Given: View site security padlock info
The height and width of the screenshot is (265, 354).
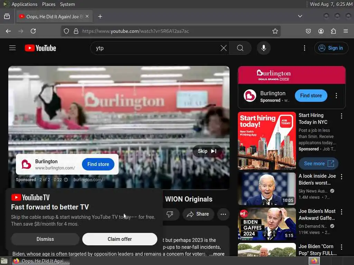Looking at the screenshot, I should pos(76,31).
